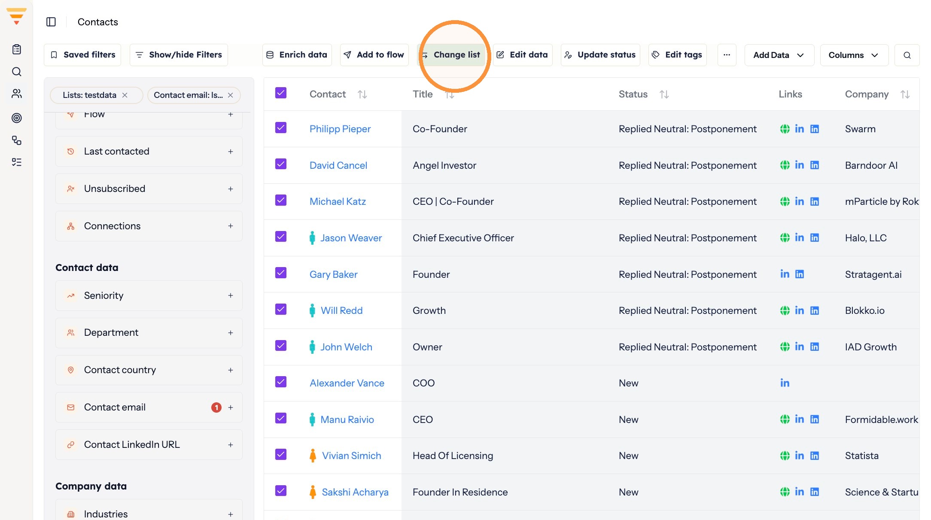
Task: Click Saved filters button
Action: tap(82, 55)
